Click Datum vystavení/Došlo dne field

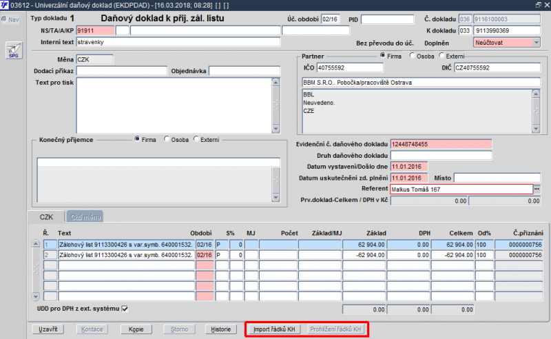[x=409, y=167]
